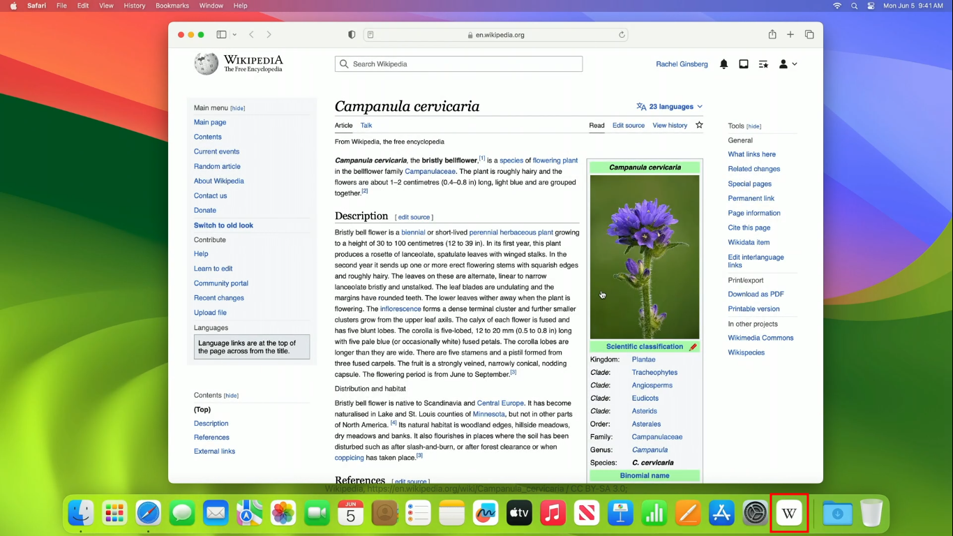Open a new Safari tab with plus
Image resolution: width=953 pixels, height=536 pixels.
790,34
